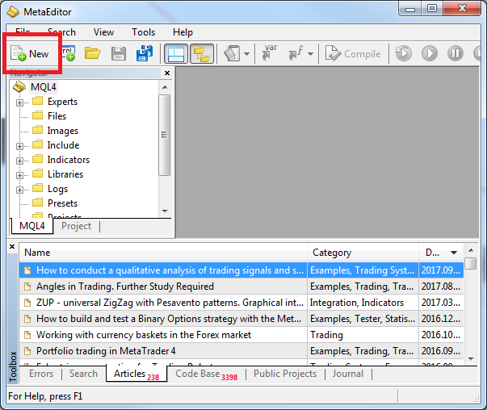Image resolution: width=487 pixels, height=410 pixels.
Task: Expand the Indicators folder
Action: (x=19, y=161)
